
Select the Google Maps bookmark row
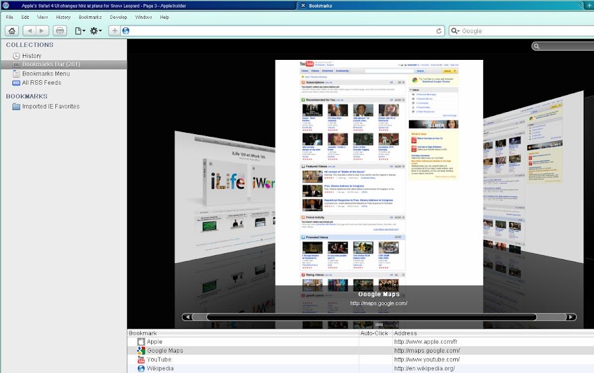click(361, 351)
